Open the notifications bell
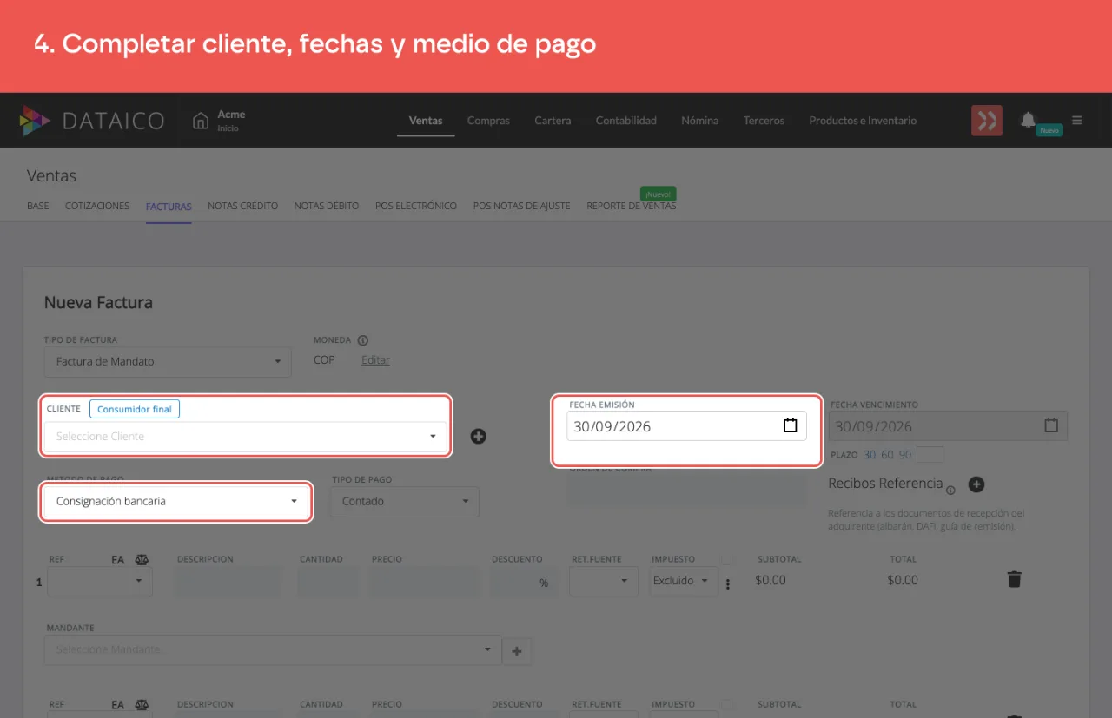 point(1029,120)
